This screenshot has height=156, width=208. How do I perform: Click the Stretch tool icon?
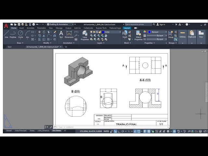(x=39, y=39)
